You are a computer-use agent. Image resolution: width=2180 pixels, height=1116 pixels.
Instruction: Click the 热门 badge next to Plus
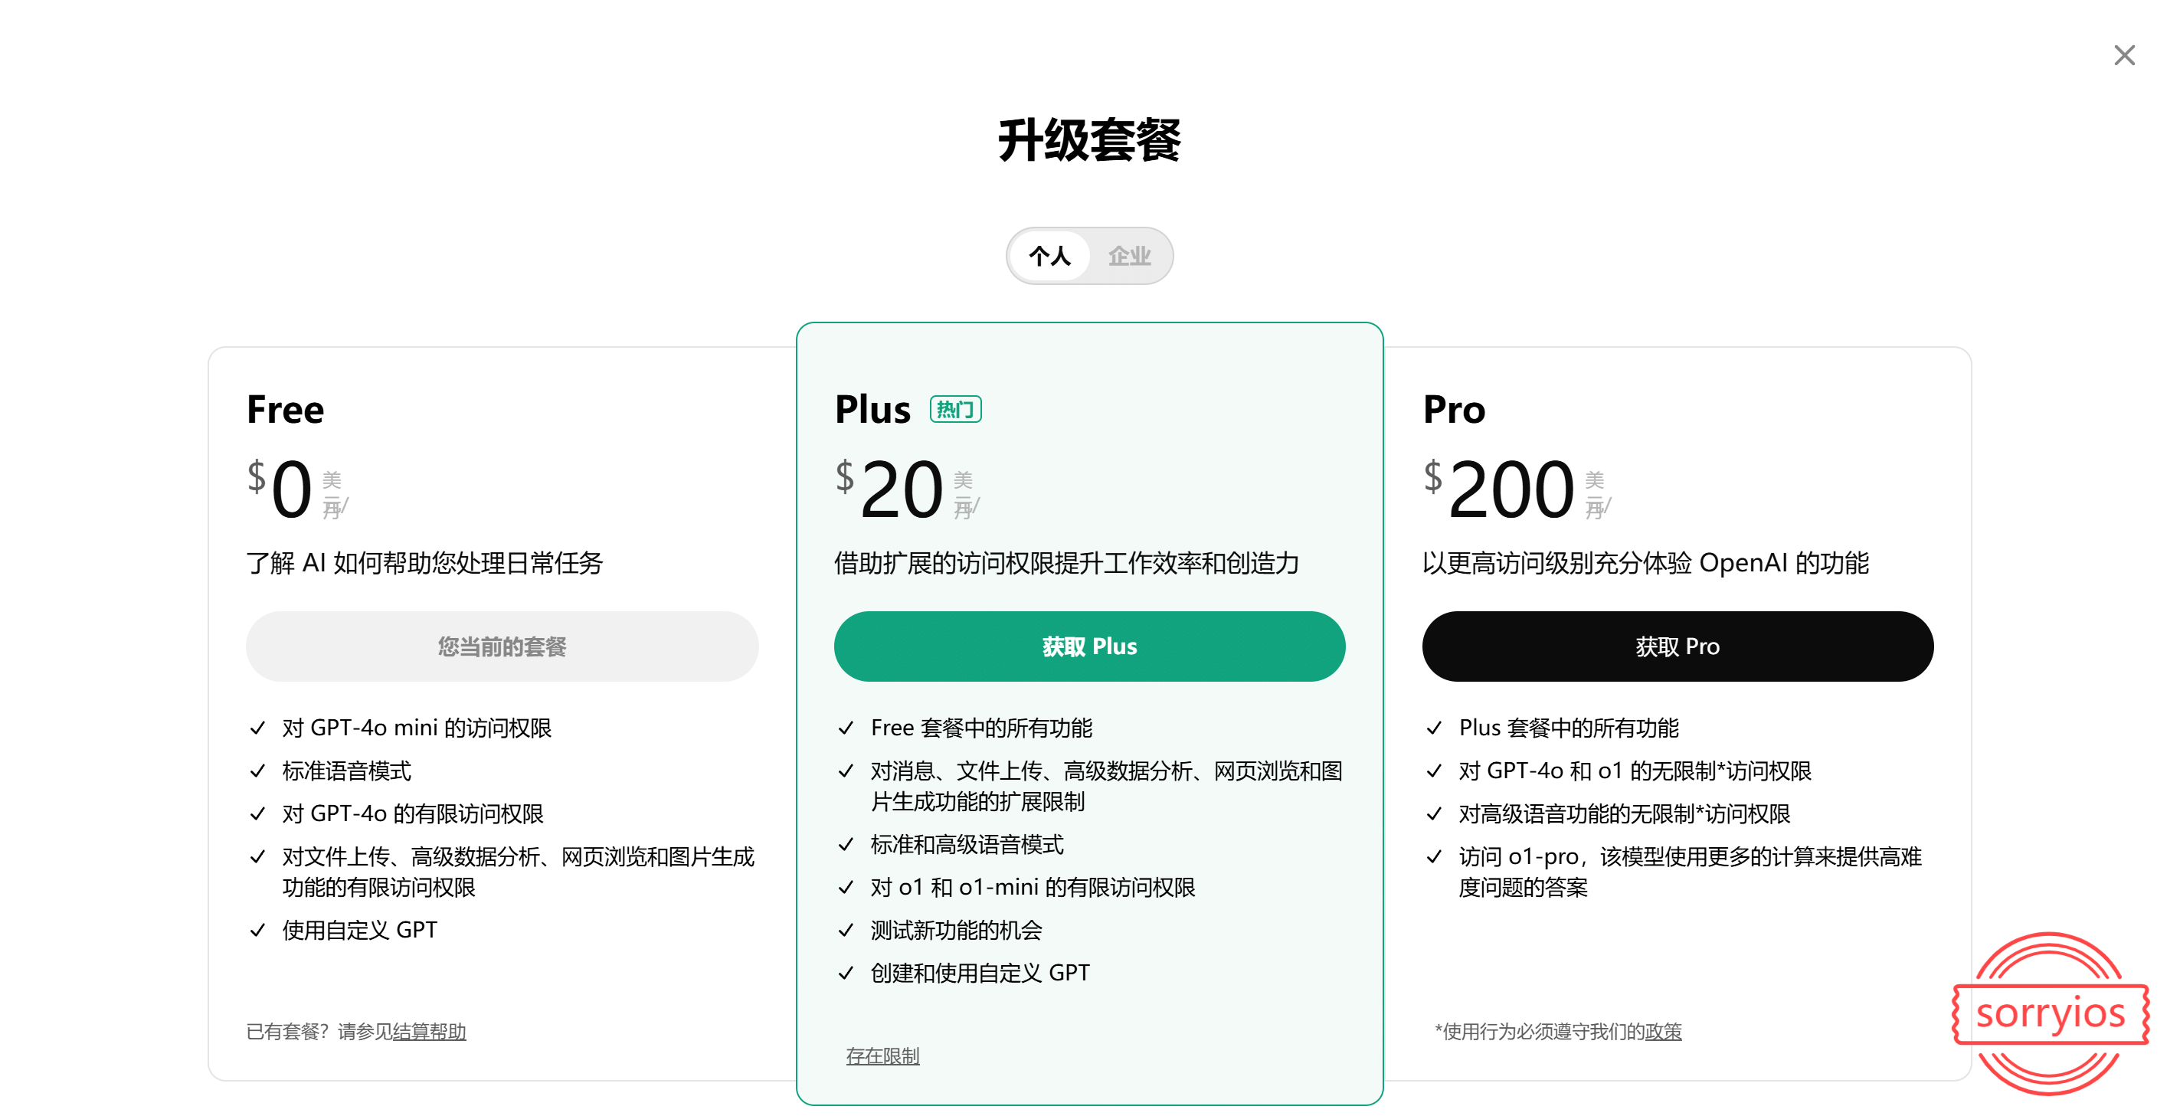click(955, 410)
